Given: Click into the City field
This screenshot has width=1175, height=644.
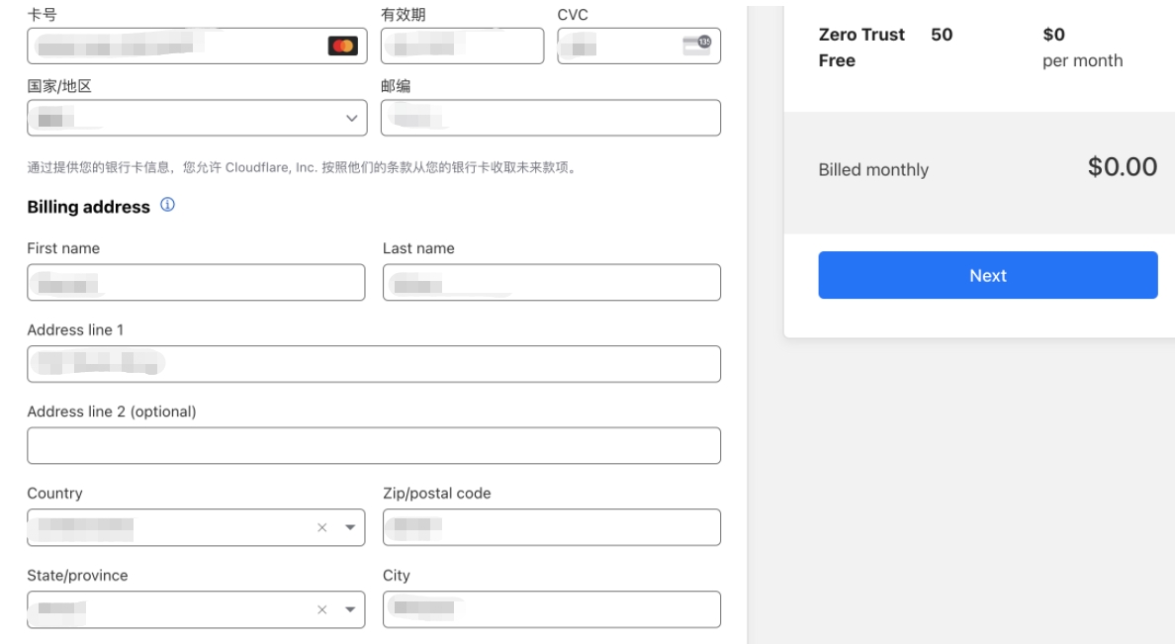Looking at the screenshot, I should click(x=551, y=609).
